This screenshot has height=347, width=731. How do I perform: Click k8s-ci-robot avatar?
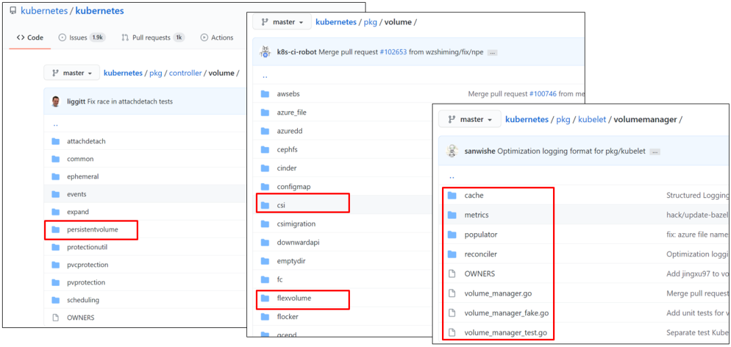coord(265,52)
